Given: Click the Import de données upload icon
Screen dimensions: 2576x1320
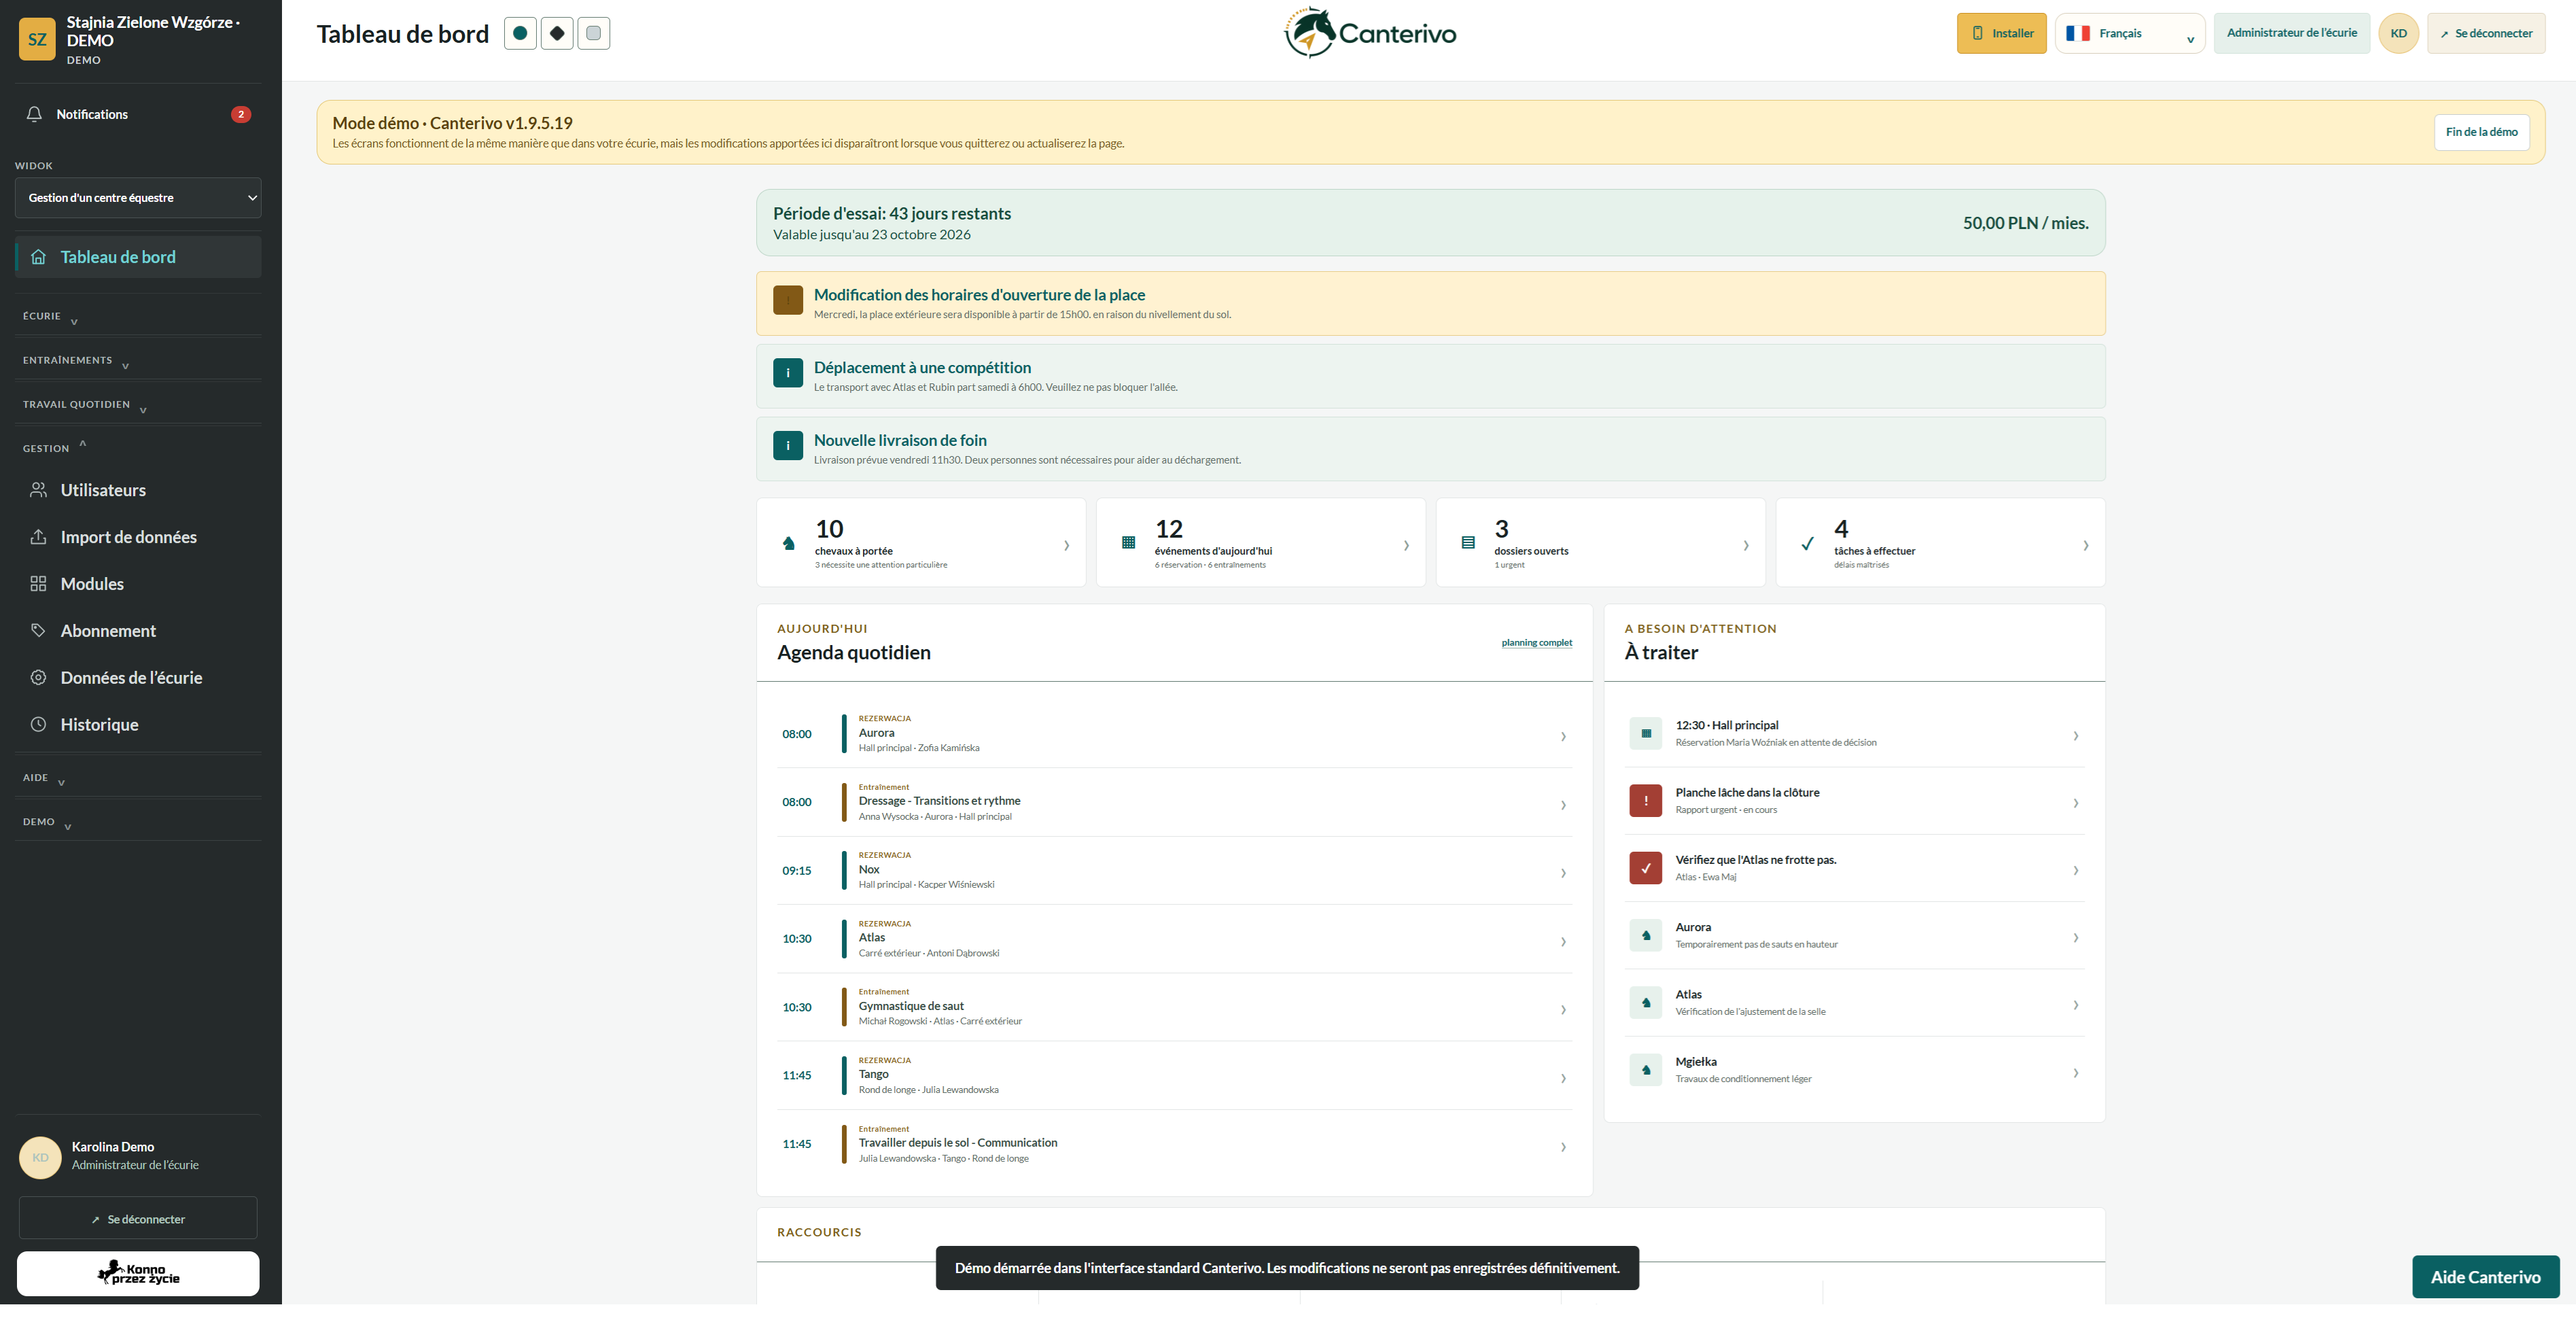Looking at the screenshot, I should coord(38,537).
